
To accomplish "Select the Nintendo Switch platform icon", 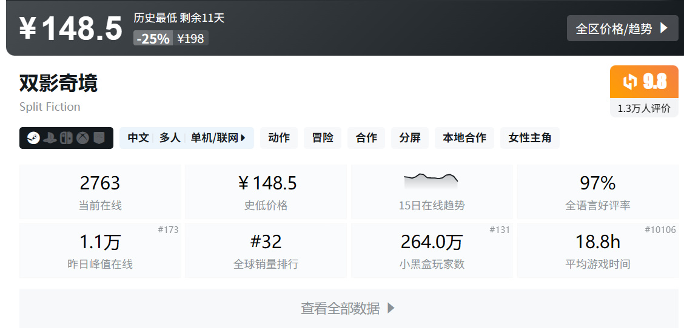I will click(66, 138).
